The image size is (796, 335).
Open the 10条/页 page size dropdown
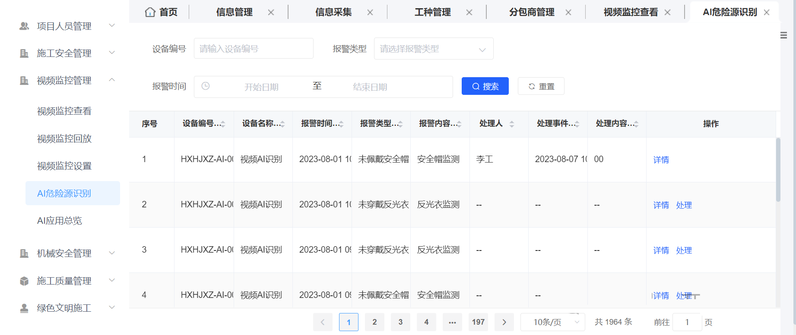[x=552, y=322]
